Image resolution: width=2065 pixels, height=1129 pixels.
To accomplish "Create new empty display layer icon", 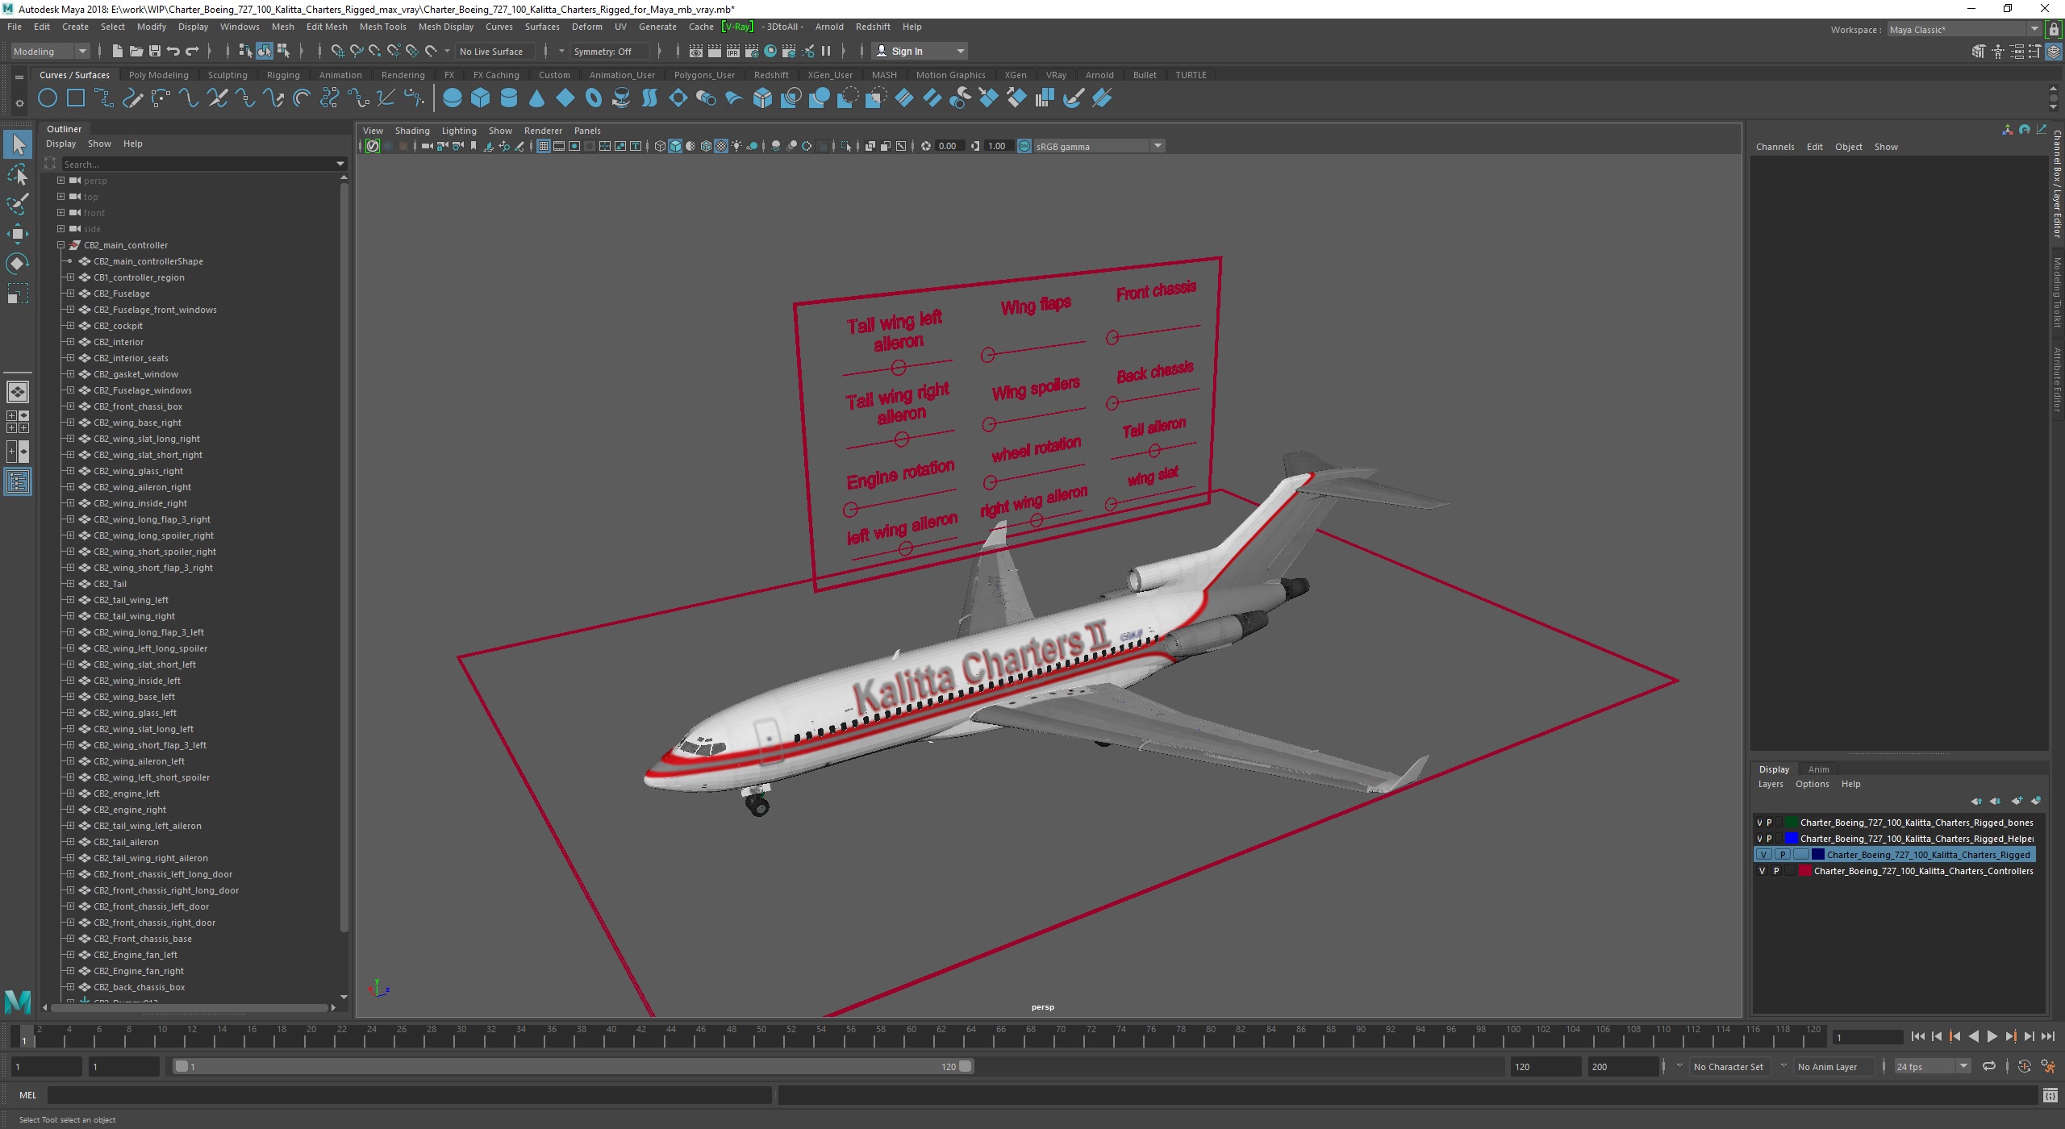I will [x=2017, y=801].
